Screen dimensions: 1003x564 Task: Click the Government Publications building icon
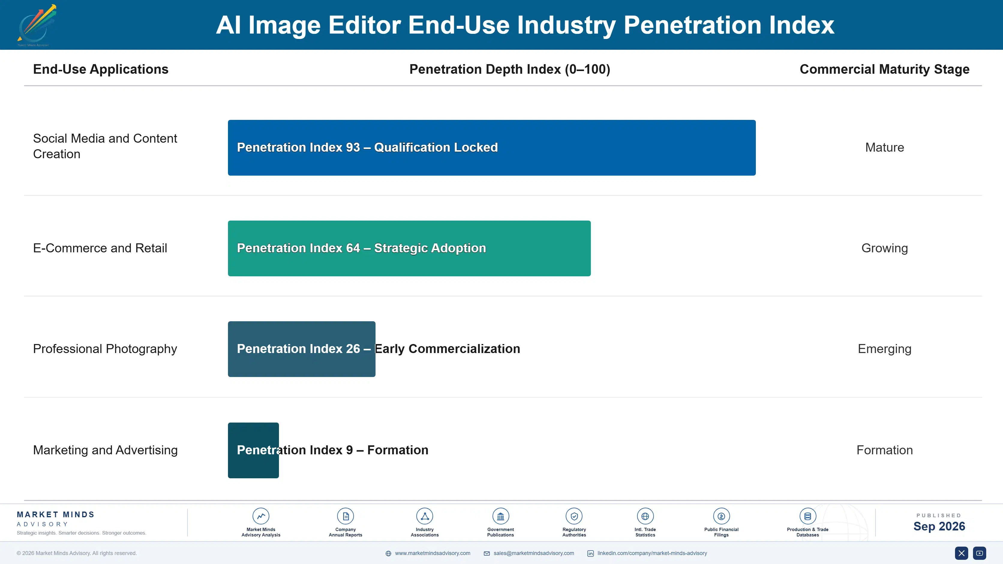point(500,516)
